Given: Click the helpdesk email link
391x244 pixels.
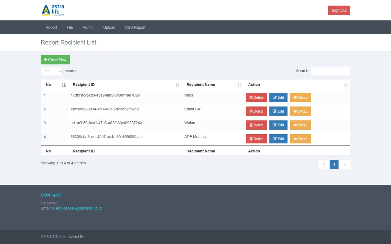Looking at the screenshot, I should [77, 208].
